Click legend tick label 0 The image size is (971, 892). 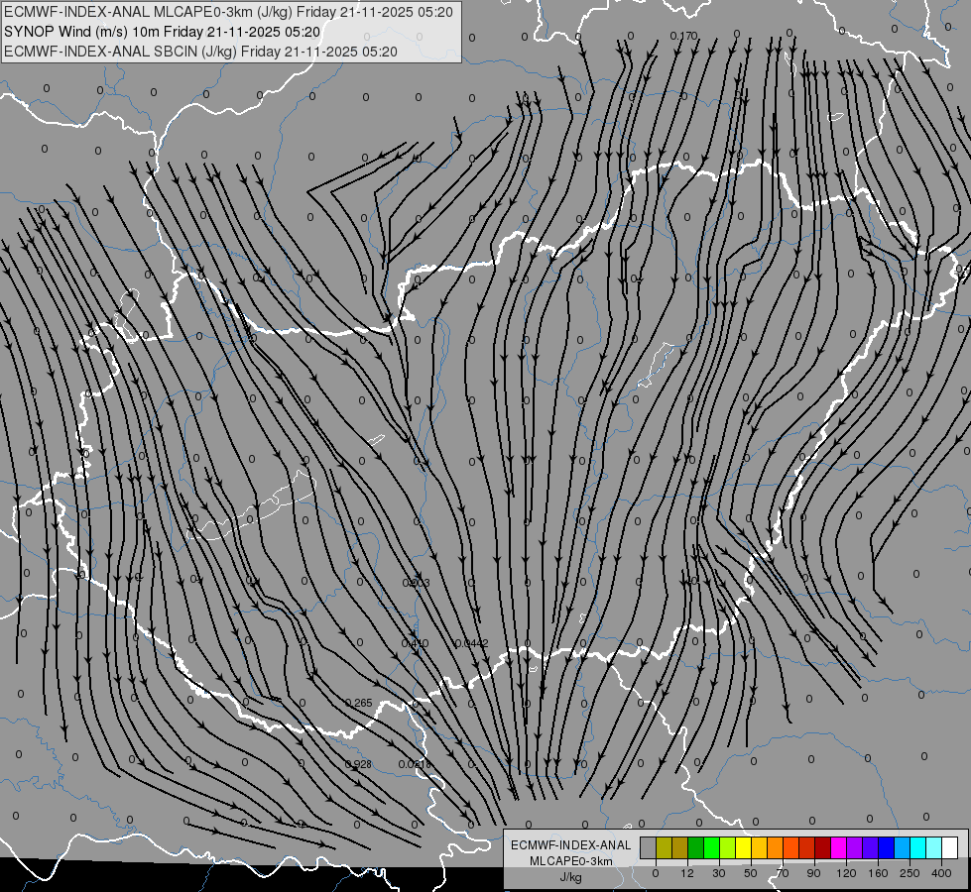click(x=656, y=873)
